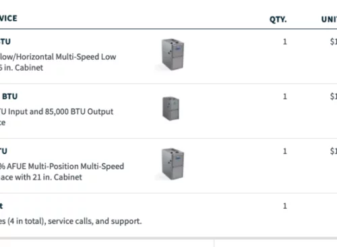The height and width of the screenshot is (247, 337).
Task: Click the QTY. column header
Action: pyautogui.click(x=278, y=20)
